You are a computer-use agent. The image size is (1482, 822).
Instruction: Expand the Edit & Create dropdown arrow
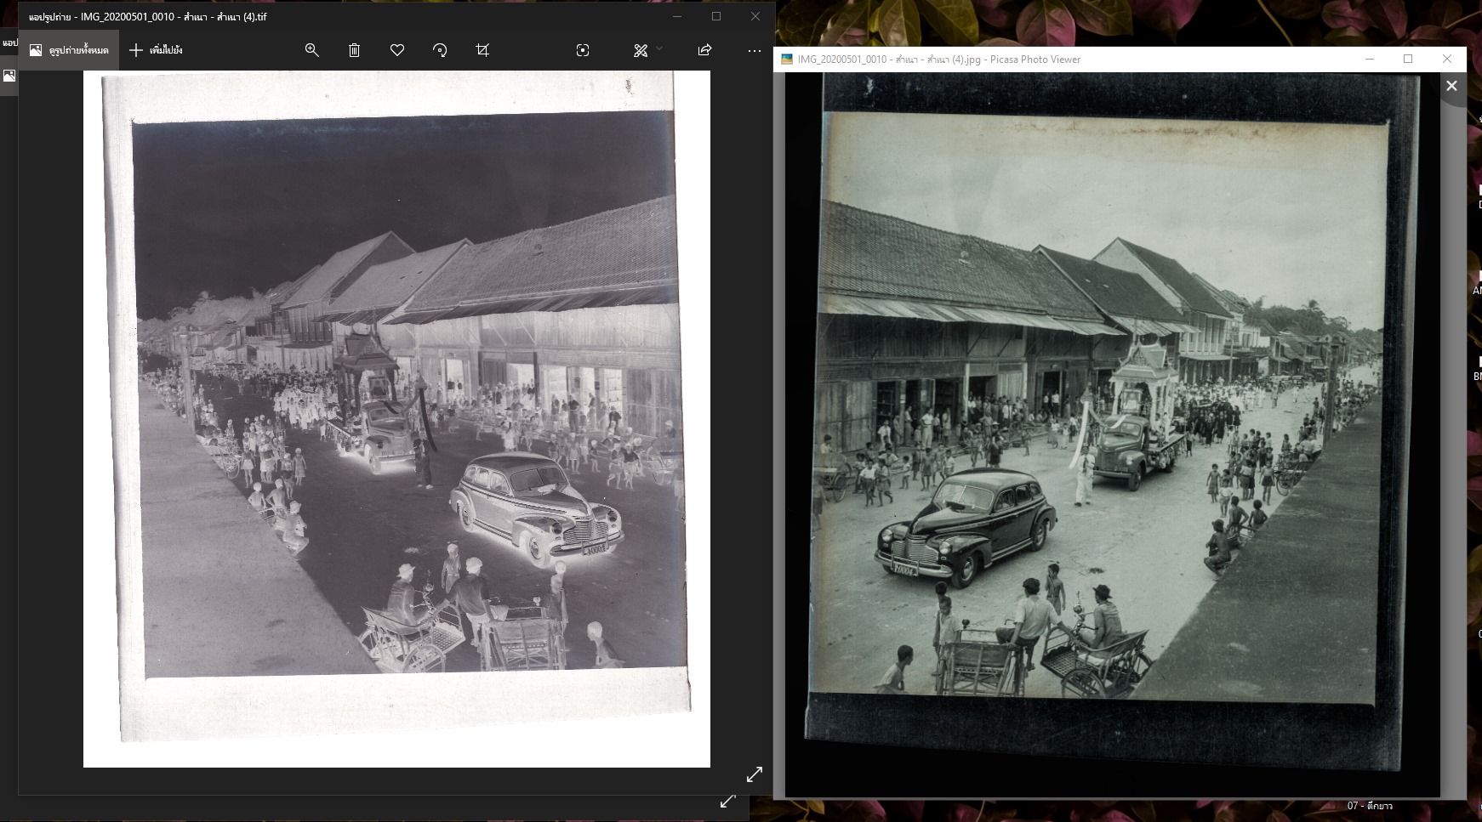point(659,48)
